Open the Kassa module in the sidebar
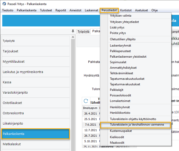 tap(35, 82)
